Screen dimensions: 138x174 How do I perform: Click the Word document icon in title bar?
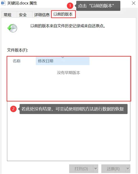point(3,3)
